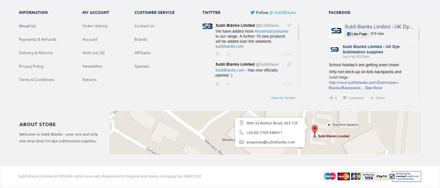Click the MasterCard payment logo
The image size is (440, 188).
(343, 176)
